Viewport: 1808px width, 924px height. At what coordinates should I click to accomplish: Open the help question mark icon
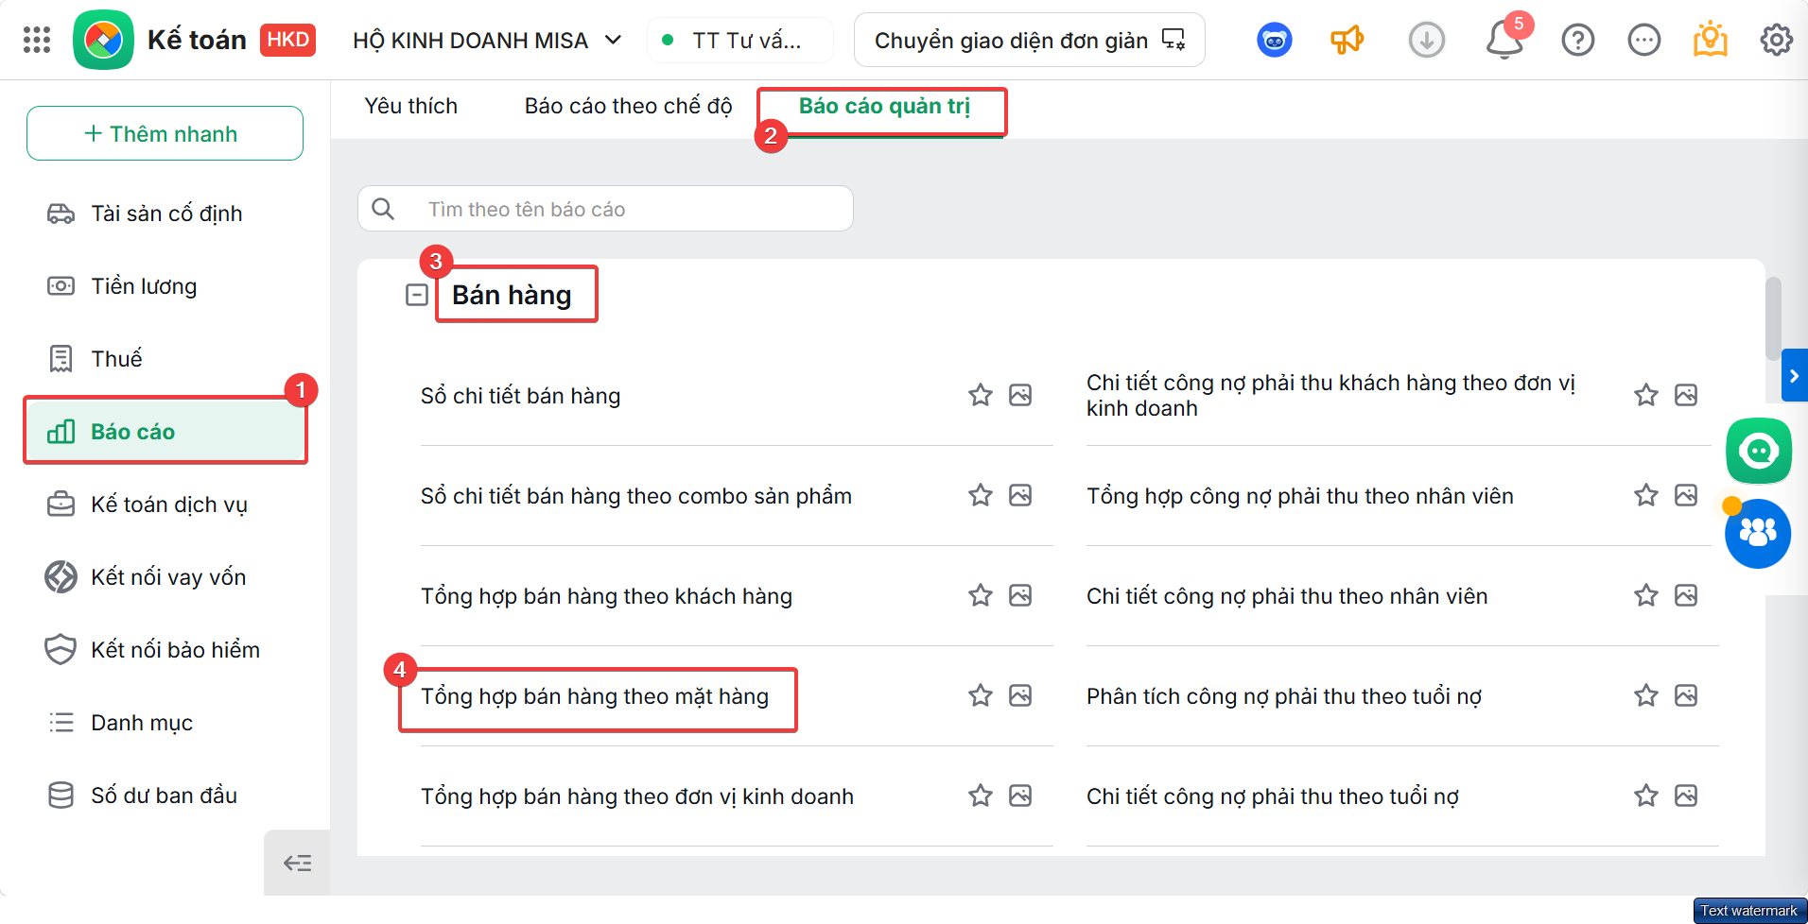coord(1577,40)
